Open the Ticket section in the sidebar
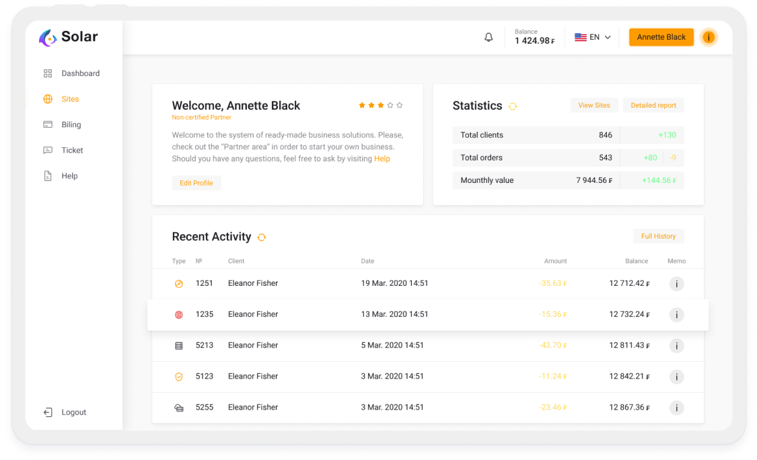This screenshot has width=757, height=460. click(x=72, y=150)
